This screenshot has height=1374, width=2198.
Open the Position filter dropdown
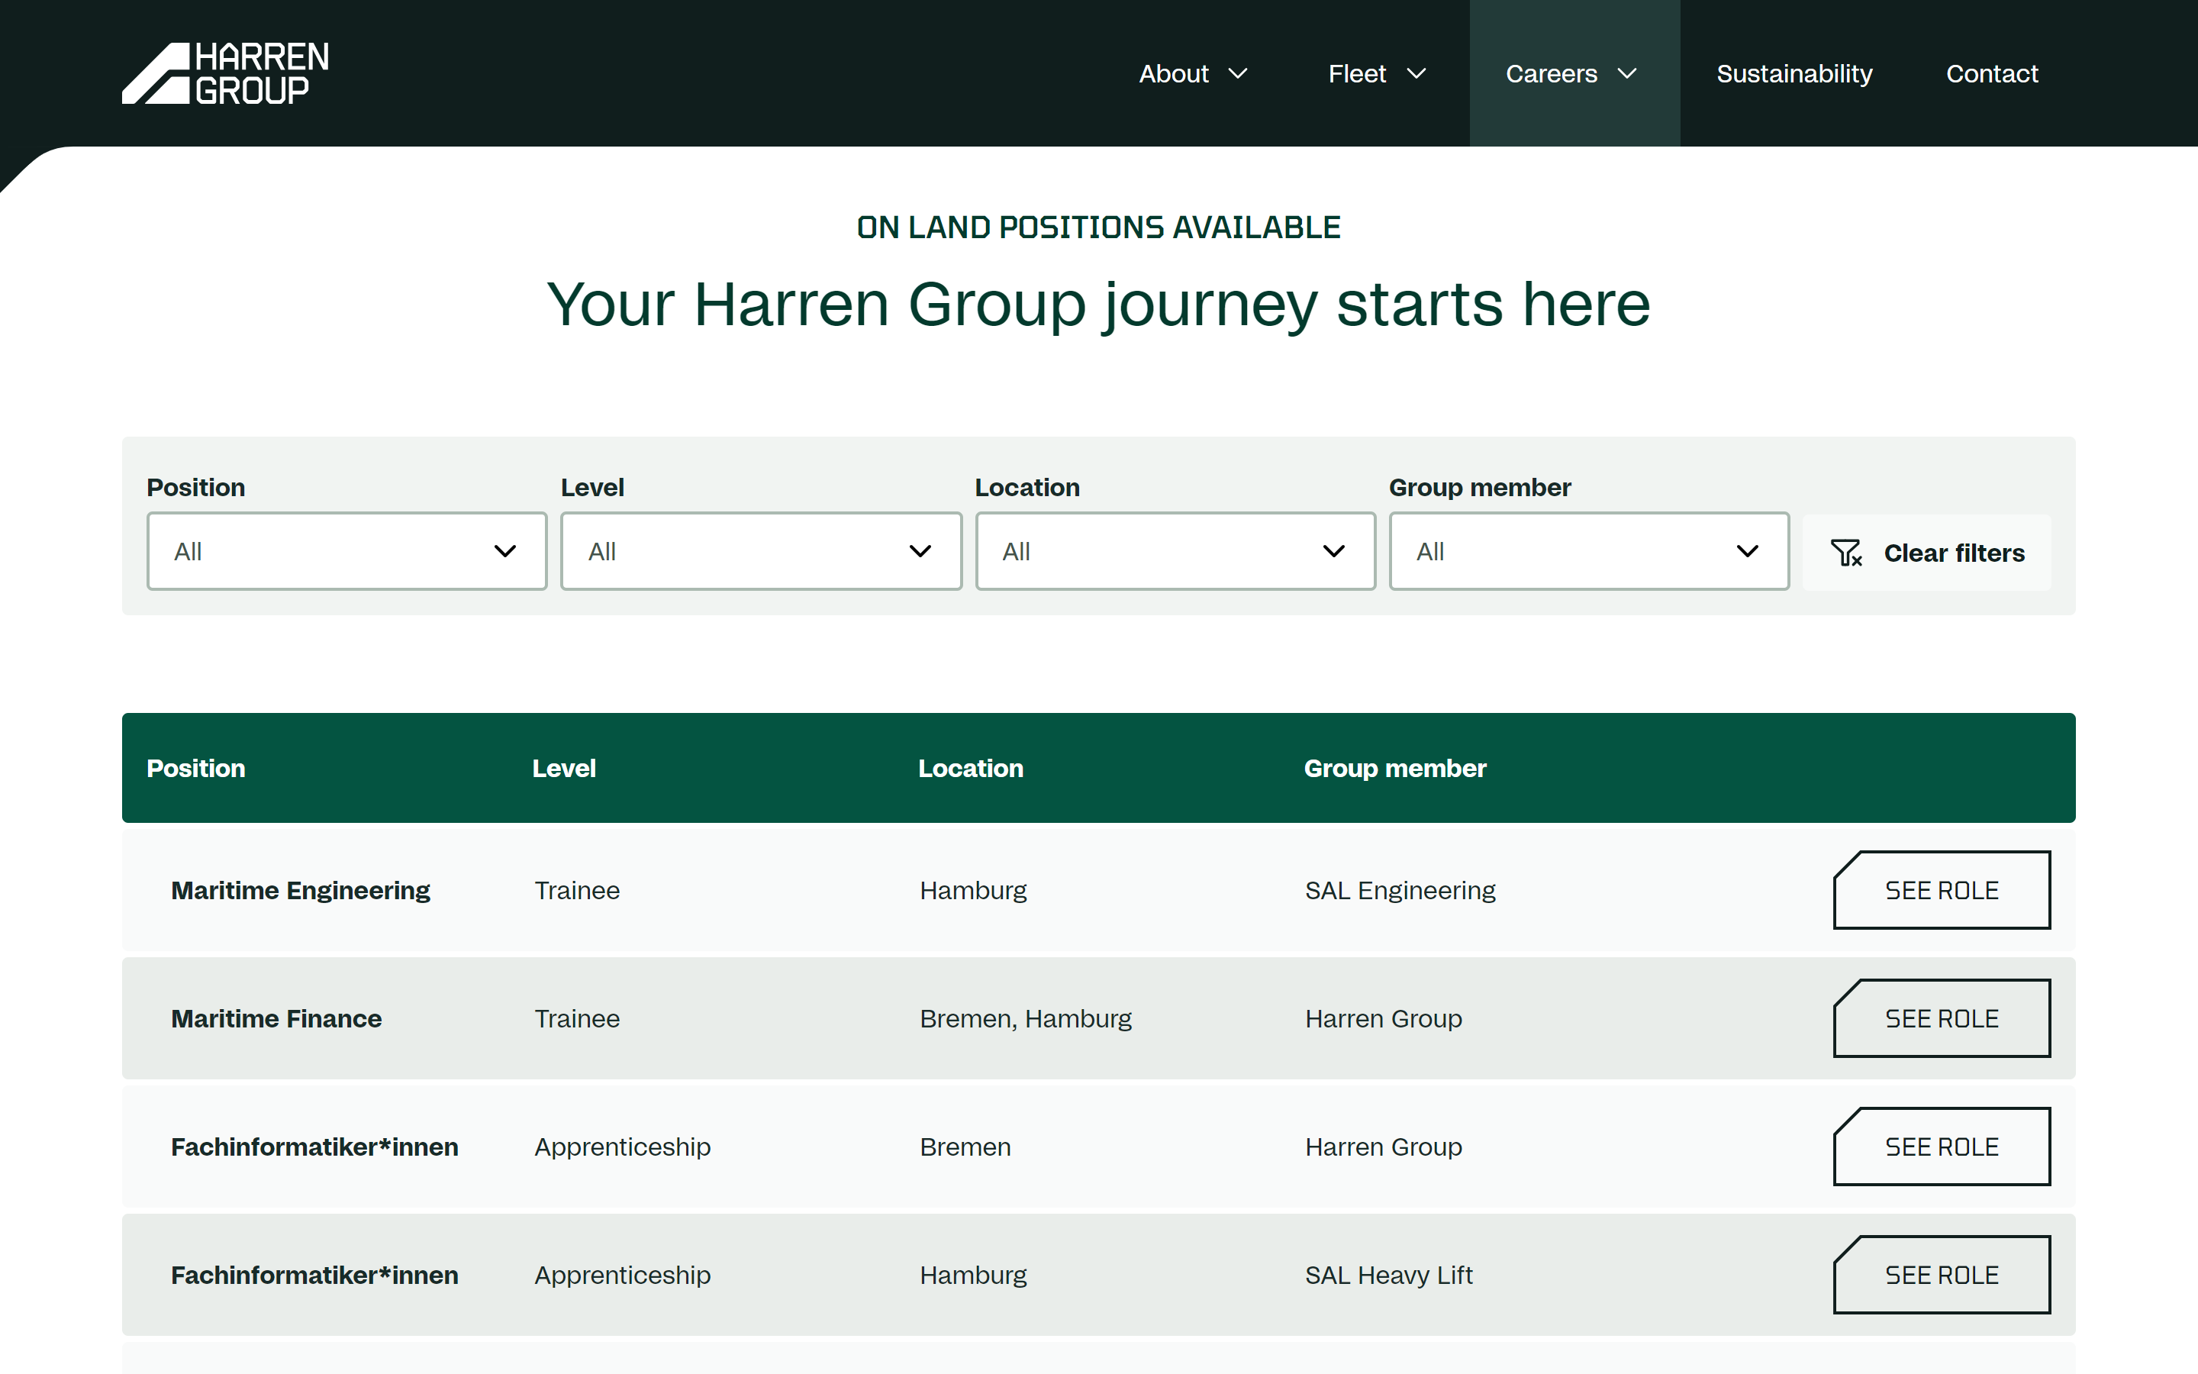[x=347, y=550]
